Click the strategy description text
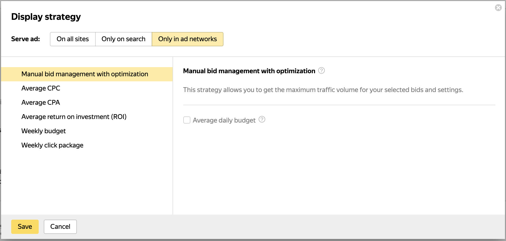Screen dimensions: 506x241 [x=323, y=90]
